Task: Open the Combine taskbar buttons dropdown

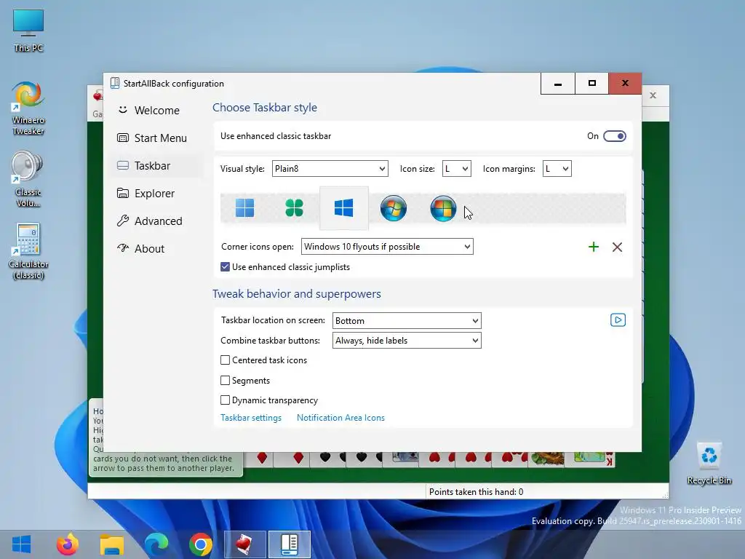Action: pyautogui.click(x=407, y=341)
